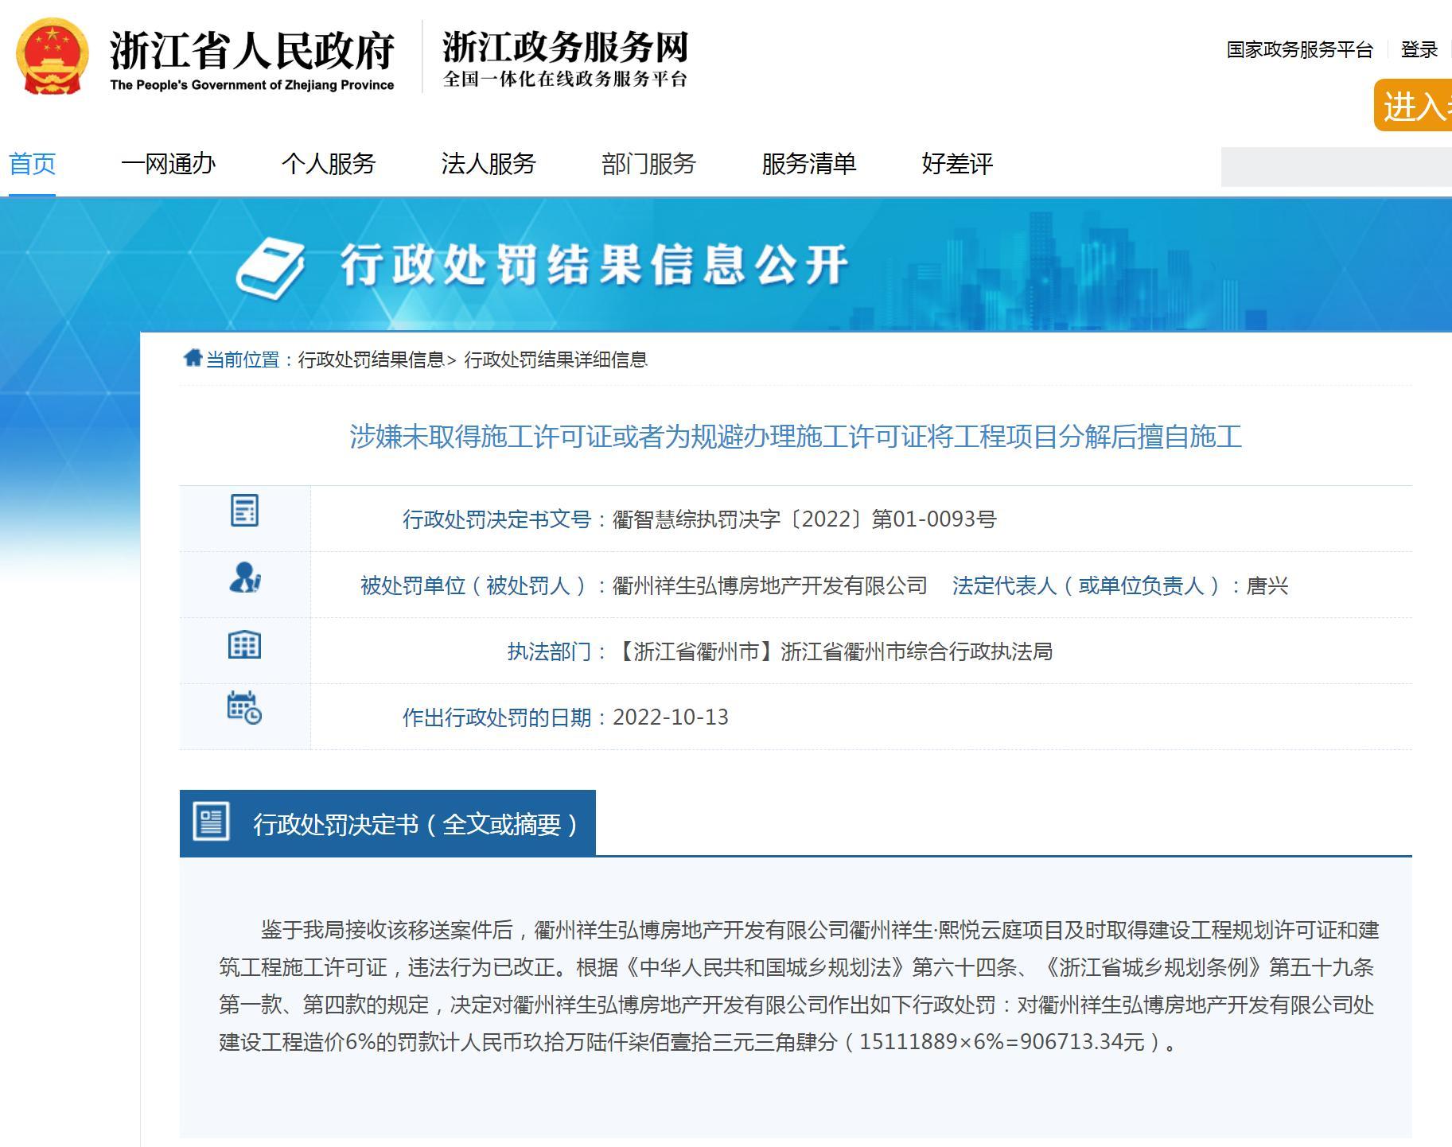Screen dimensions: 1452x1147
Task: Click the document number 衢智慧综执罚决字〔2022〕第01-0093号
Action: [x=804, y=519]
